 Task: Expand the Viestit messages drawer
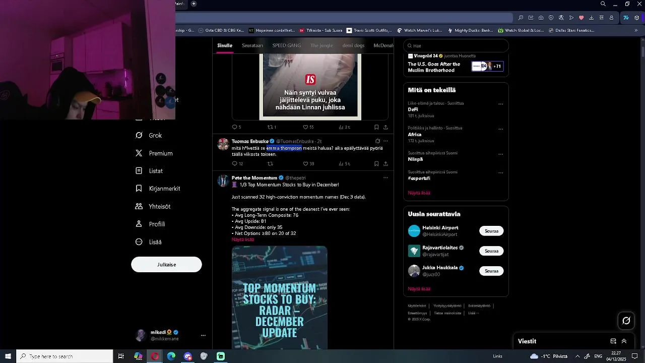(624, 341)
